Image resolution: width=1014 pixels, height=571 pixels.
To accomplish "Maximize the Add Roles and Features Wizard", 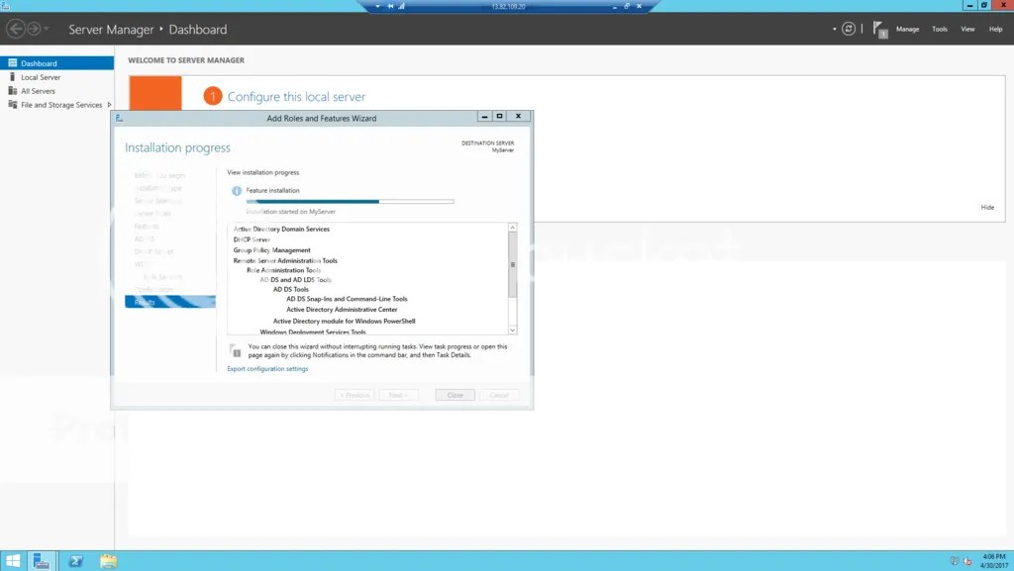I will 499,116.
